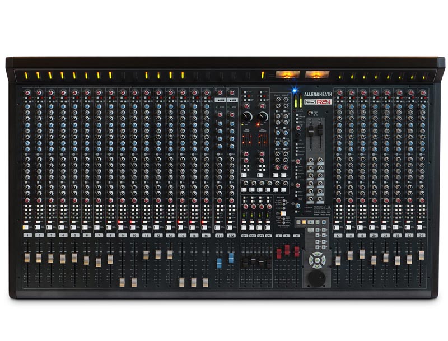The image size is (448, 341).
Task: Toggle channel 15's lit red mute button
Action: click(x=192, y=222)
